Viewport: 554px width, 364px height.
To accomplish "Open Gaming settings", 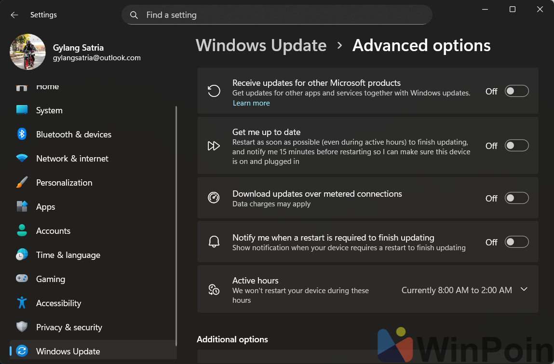I will [x=93, y=279].
